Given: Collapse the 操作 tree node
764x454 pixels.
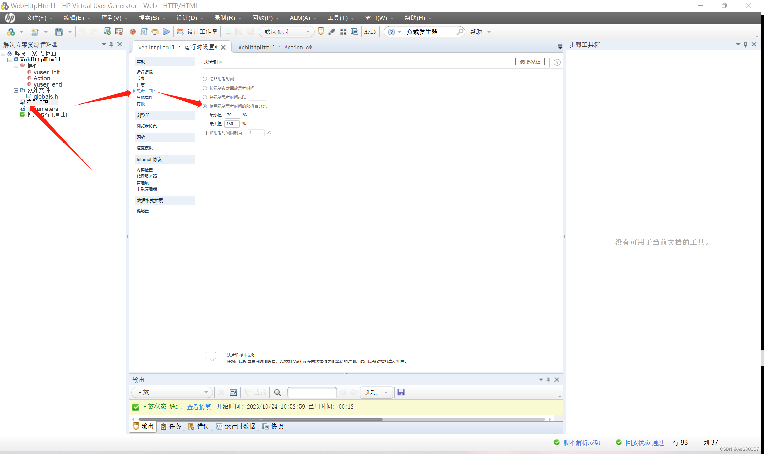Looking at the screenshot, I should [x=16, y=66].
